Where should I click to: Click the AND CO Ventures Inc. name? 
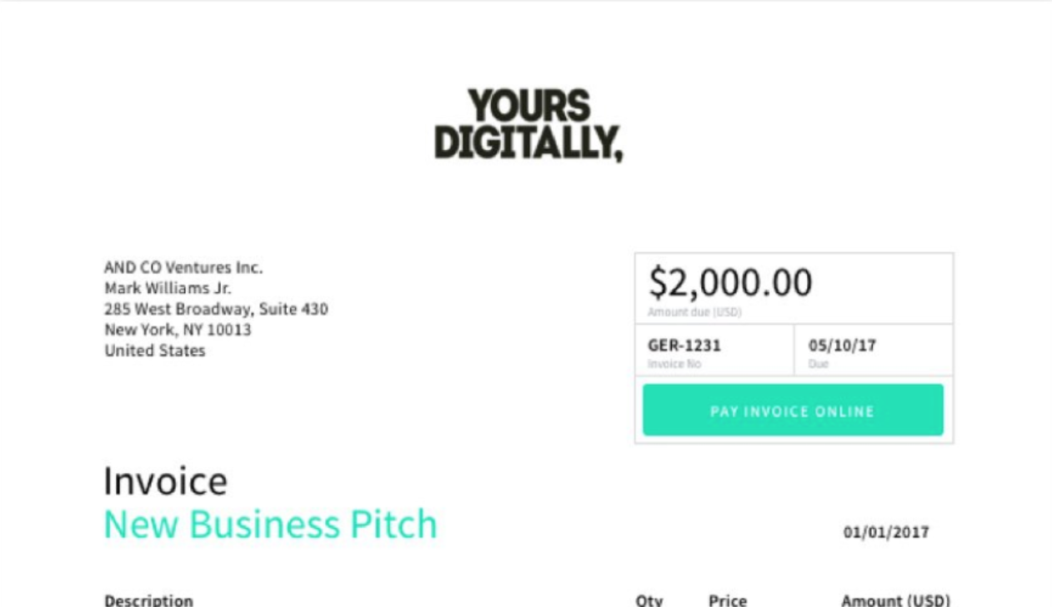click(x=183, y=268)
